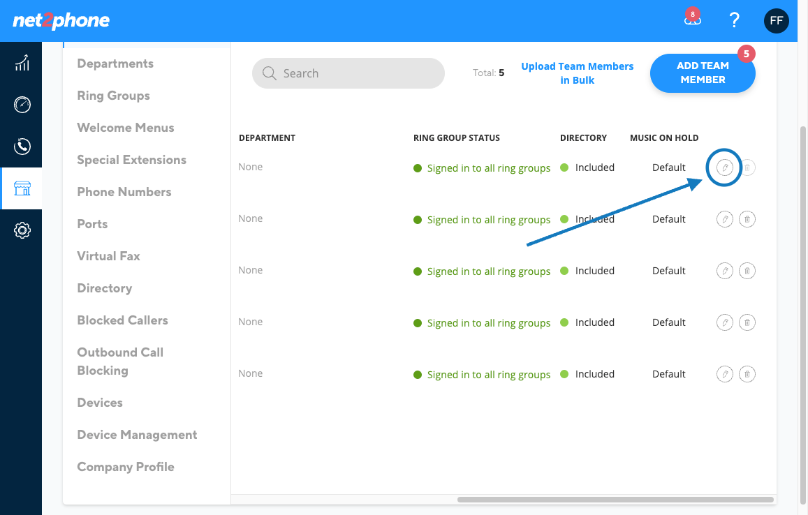The width and height of the screenshot is (808, 515).
Task: Click the net2phone logo
Action: coord(61,21)
